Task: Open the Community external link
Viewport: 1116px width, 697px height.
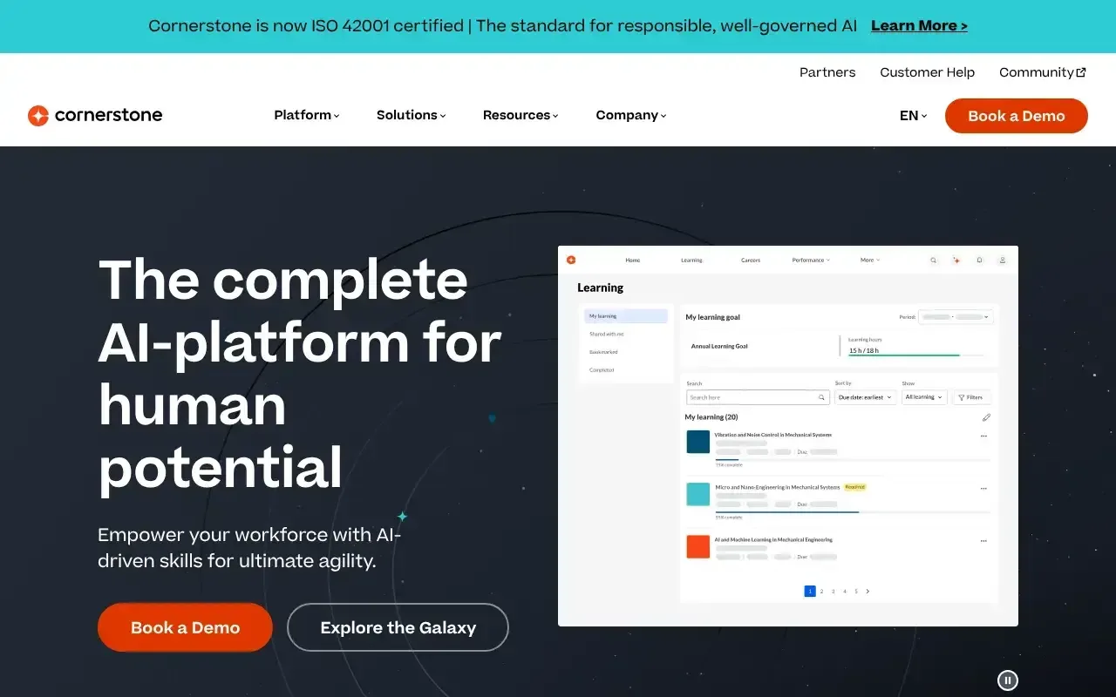Action: [1042, 72]
